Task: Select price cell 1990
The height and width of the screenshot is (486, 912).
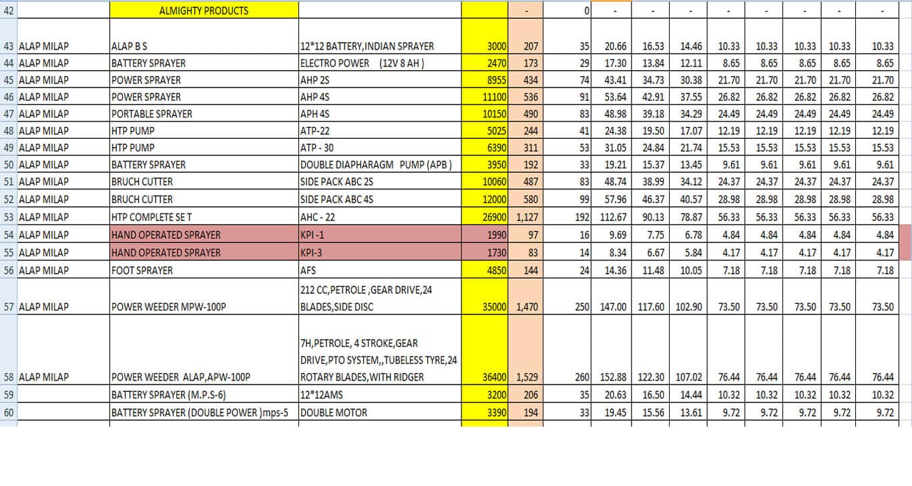Action: click(485, 234)
